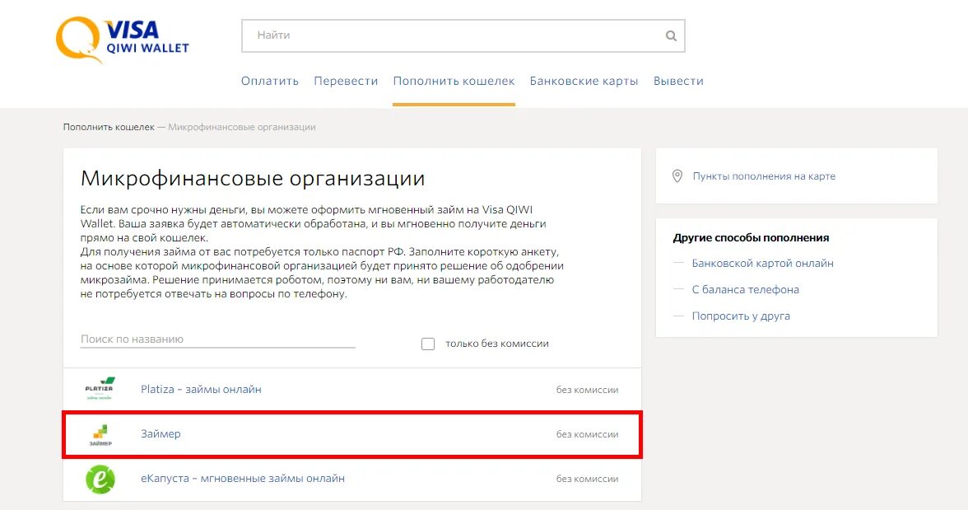The image size is (968, 510).
Task: Enable the 'только без комиссии' checkbox
Action: (x=428, y=344)
